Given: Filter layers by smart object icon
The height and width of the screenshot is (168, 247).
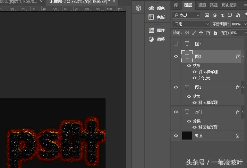Looking at the screenshot, I should [x=238, y=15].
